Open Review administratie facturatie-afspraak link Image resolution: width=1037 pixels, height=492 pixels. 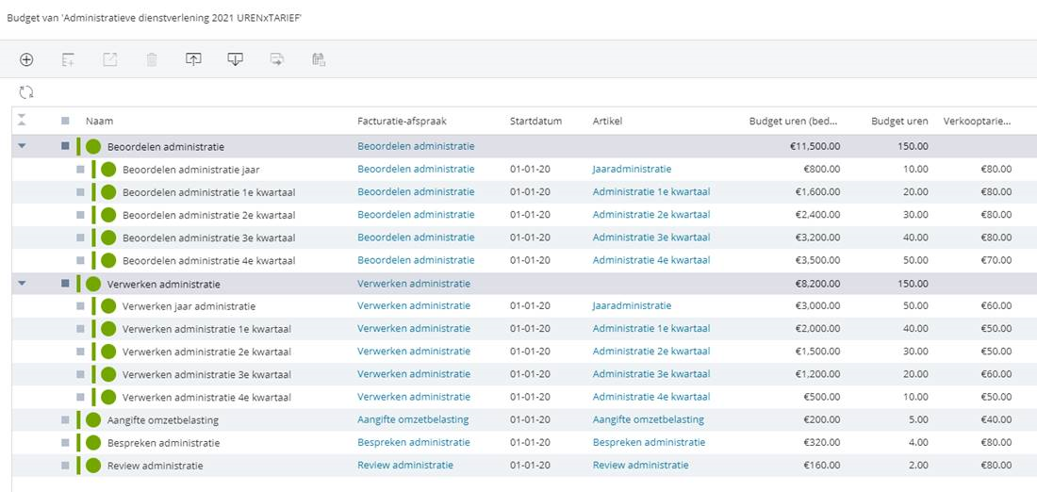tap(405, 465)
